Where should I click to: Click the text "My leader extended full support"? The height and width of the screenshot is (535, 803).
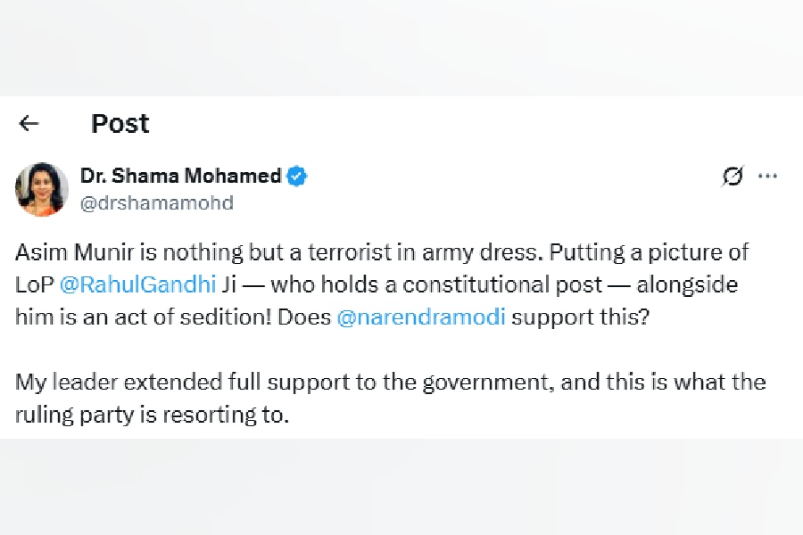(159, 383)
